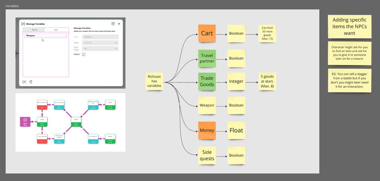The height and width of the screenshot is (181, 380).
Task: Select the orange Cart sticky note
Action: [208, 34]
